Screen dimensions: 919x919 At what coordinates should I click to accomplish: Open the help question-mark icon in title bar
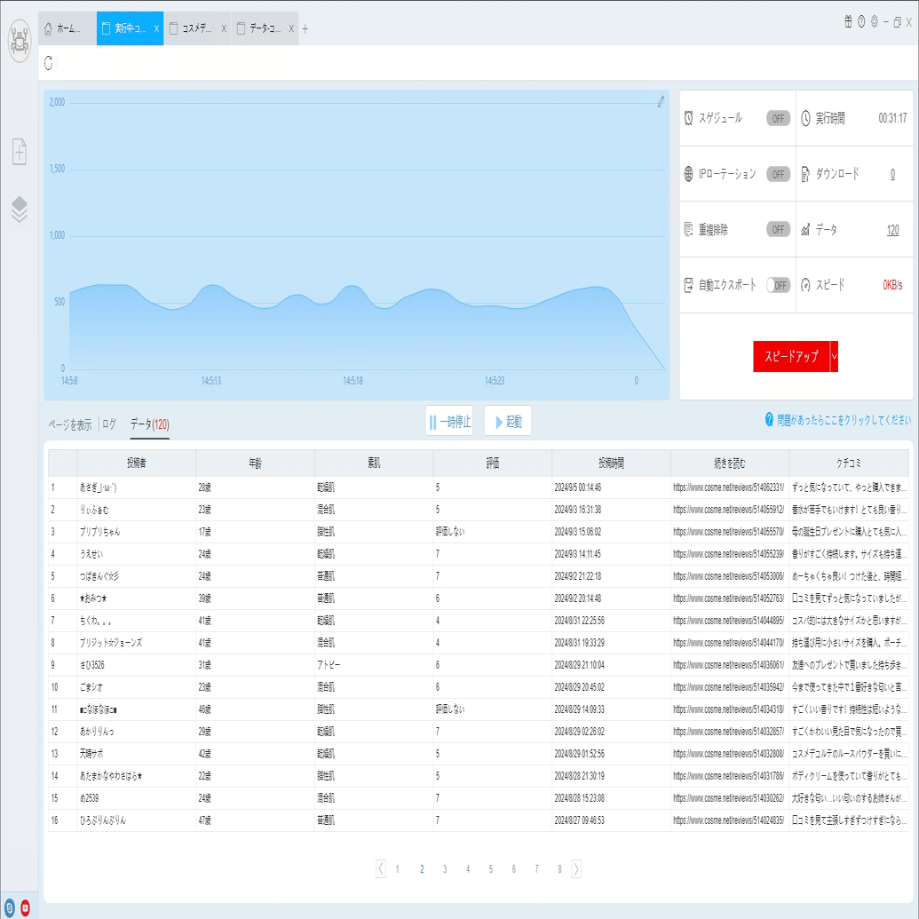861,21
